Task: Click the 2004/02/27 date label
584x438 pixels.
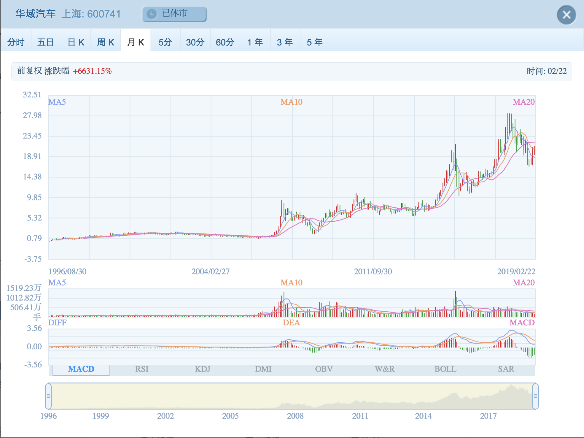Action: coord(211,271)
